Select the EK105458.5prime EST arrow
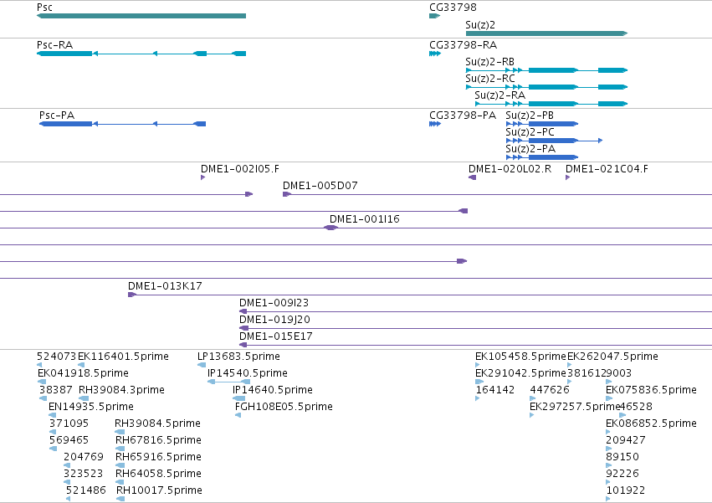712x503 pixels. [477, 364]
